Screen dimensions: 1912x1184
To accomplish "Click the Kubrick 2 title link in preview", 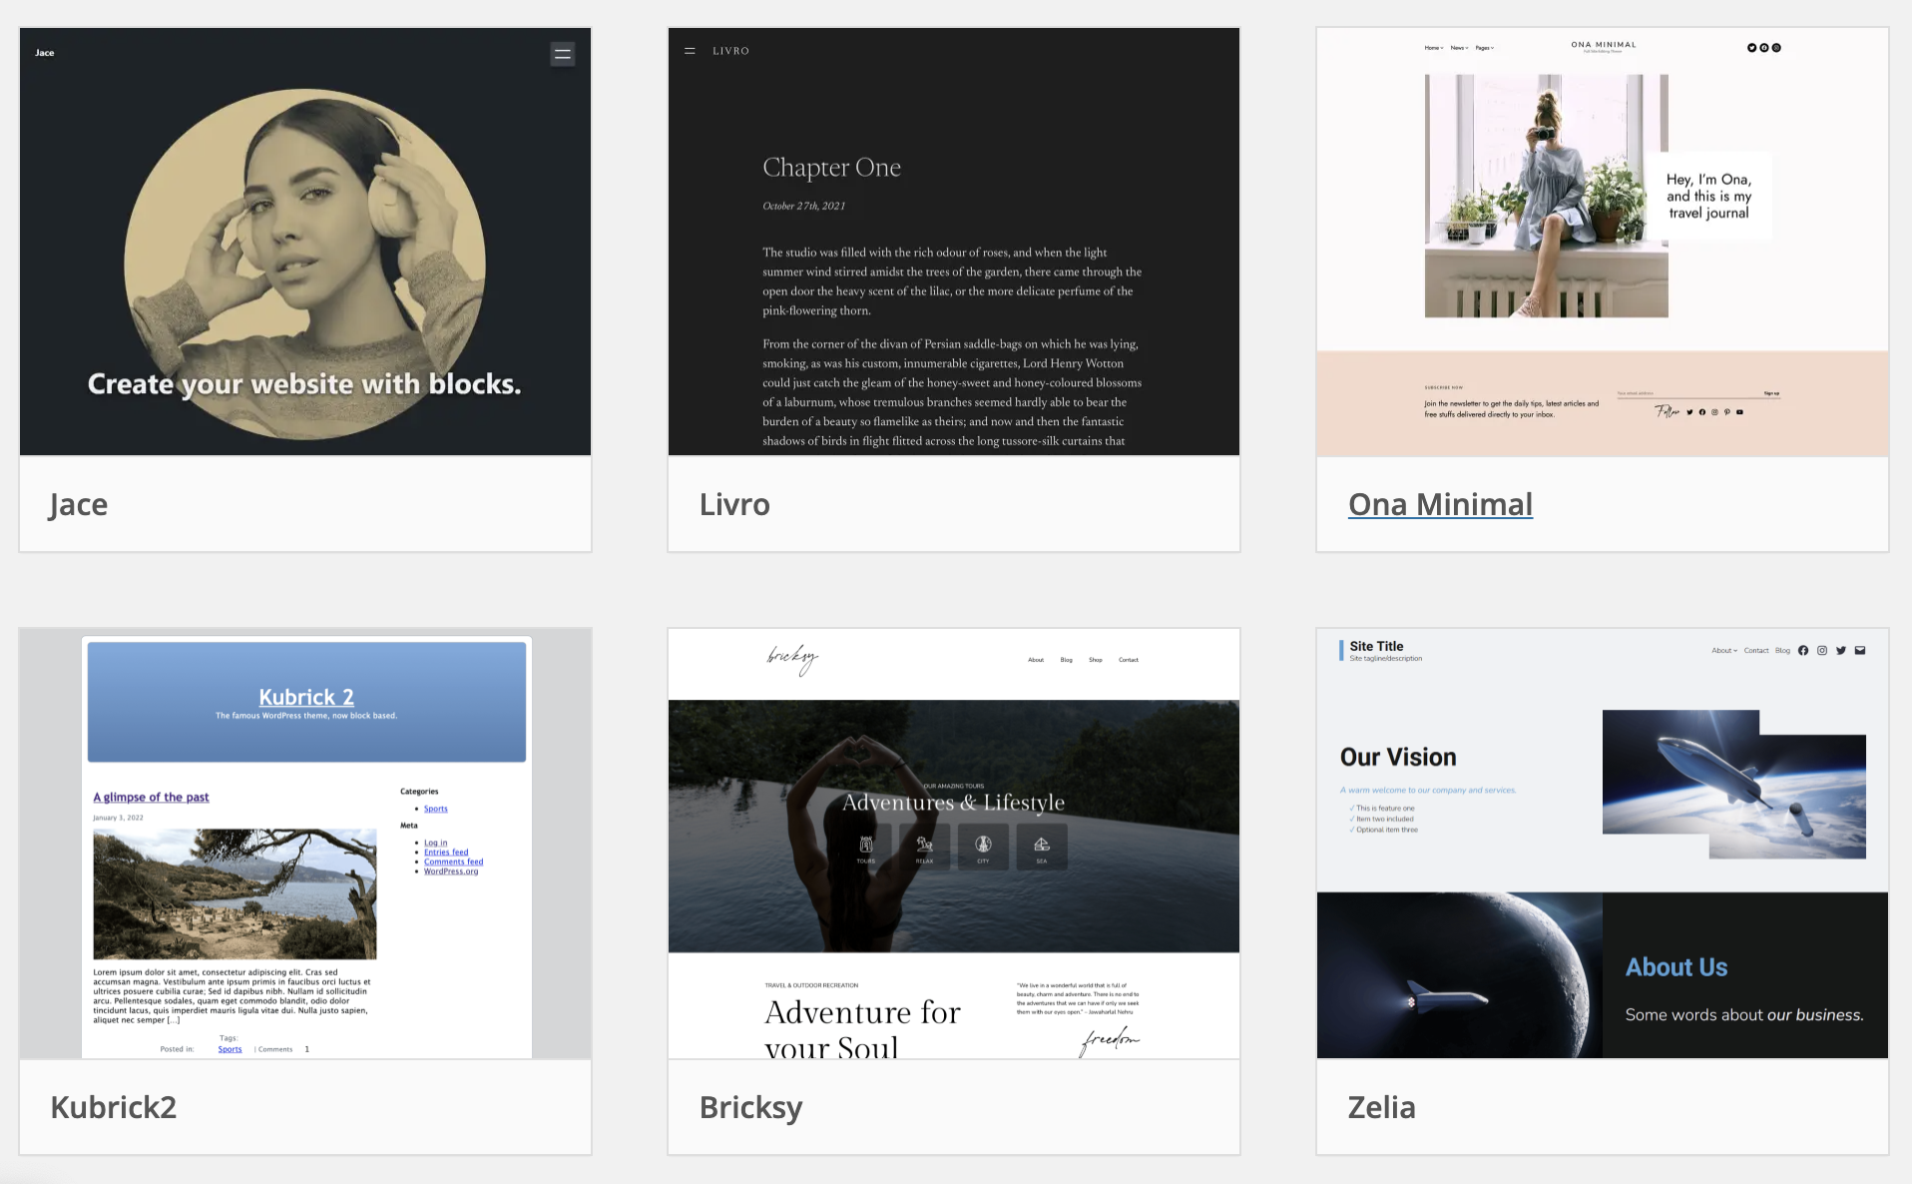I will [x=306, y=697].
